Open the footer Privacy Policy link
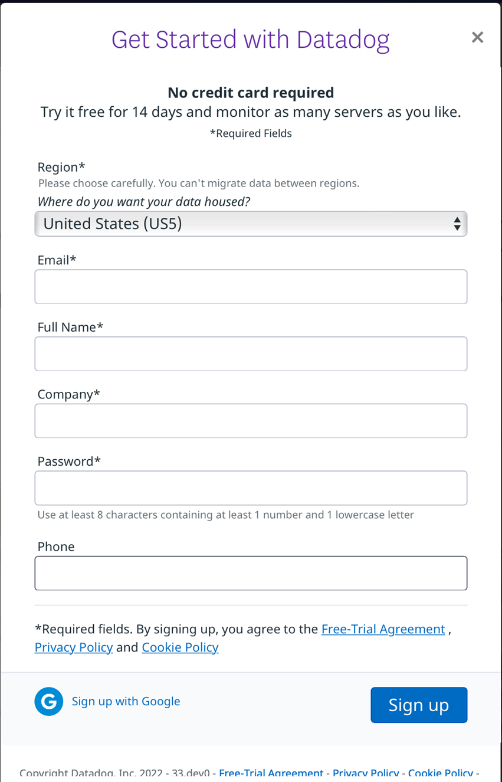 [x=366, y=773]
